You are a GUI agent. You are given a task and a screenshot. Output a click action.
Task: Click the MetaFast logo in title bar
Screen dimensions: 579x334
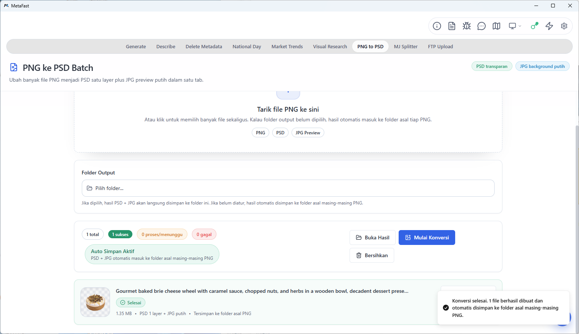[6, 6]
